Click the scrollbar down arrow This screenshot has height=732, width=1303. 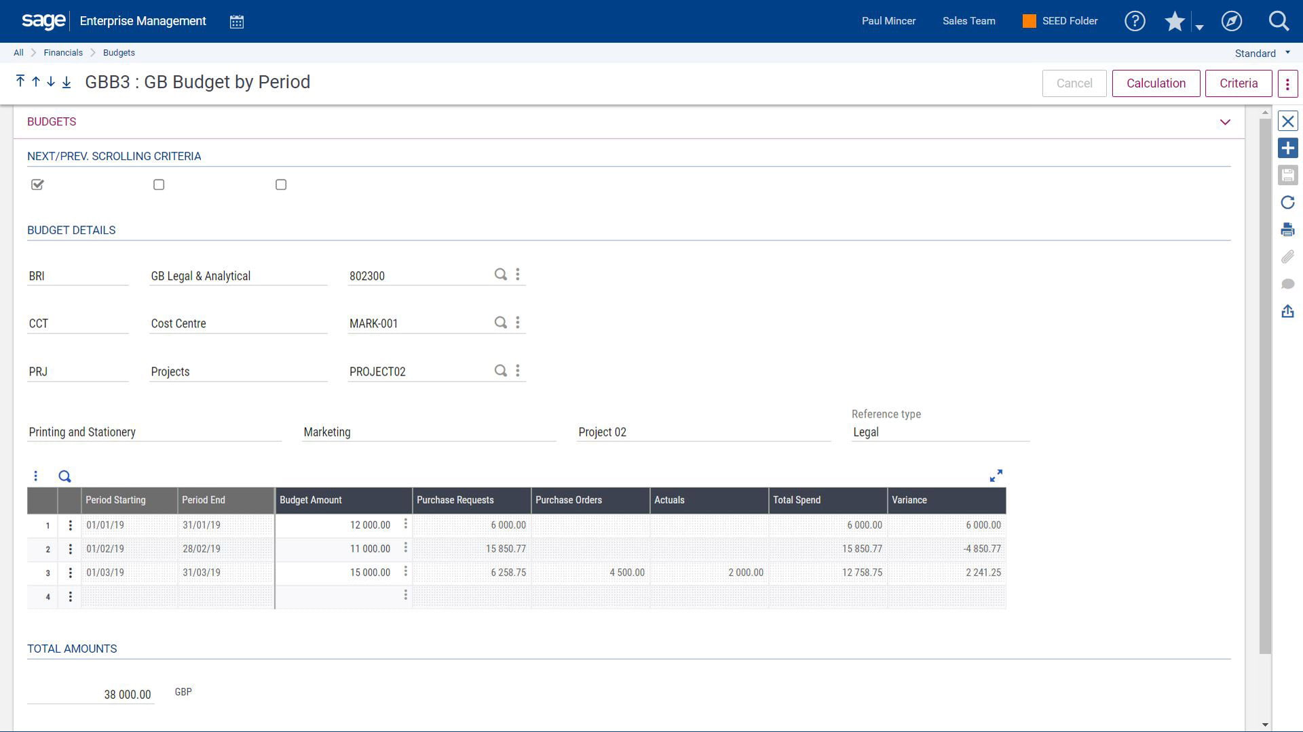tap(1265, 725)
